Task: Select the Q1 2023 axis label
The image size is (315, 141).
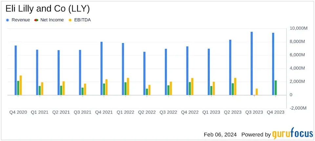Action: pos(211,112)
